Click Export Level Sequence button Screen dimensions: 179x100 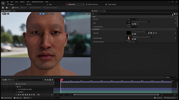(51, 8)
